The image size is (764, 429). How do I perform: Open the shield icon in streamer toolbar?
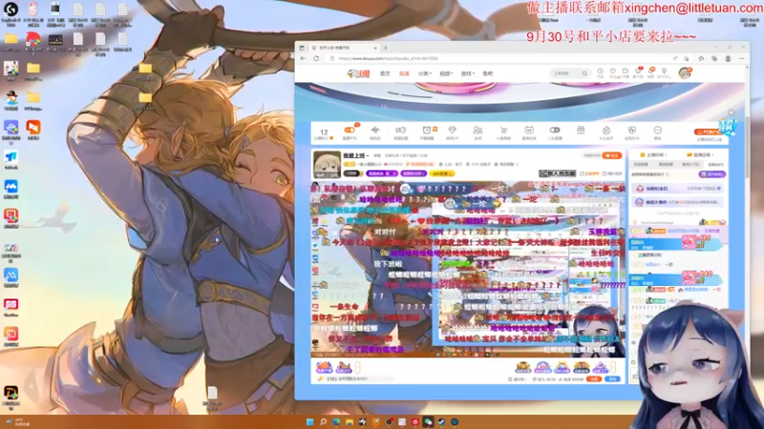632,130
